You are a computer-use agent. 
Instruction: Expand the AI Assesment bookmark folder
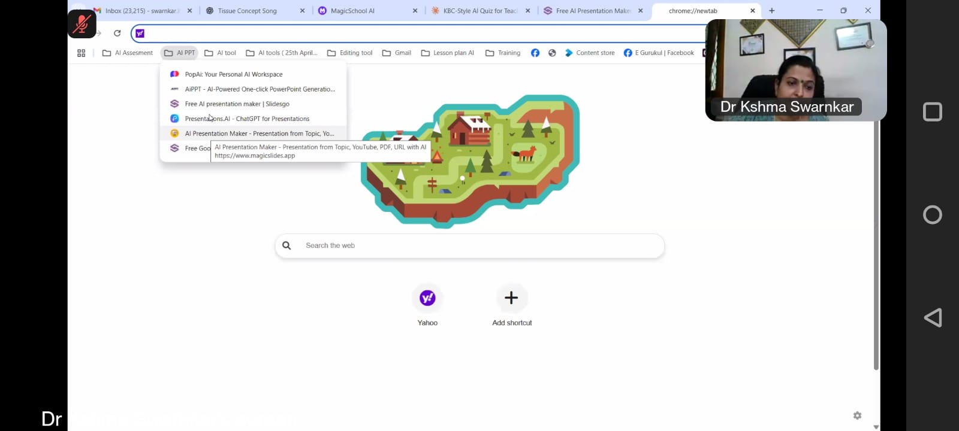(128, 53)
